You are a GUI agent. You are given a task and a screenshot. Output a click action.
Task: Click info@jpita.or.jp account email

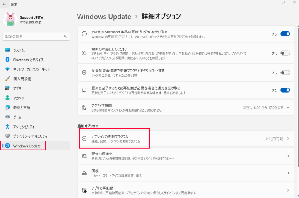coord(30,22)
